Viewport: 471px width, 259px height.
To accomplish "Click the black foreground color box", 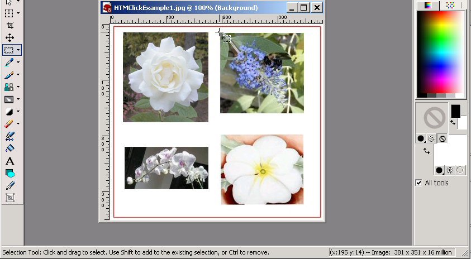I will click(455, 111).
